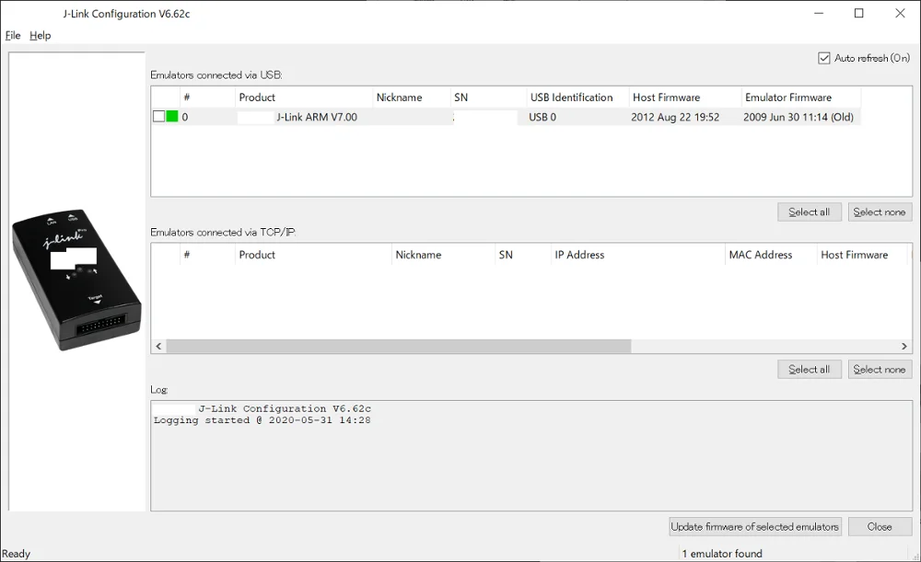Click 'J-Link Configuration V6.62c' log line
921x562 pixels.
[x=285, y=408]
